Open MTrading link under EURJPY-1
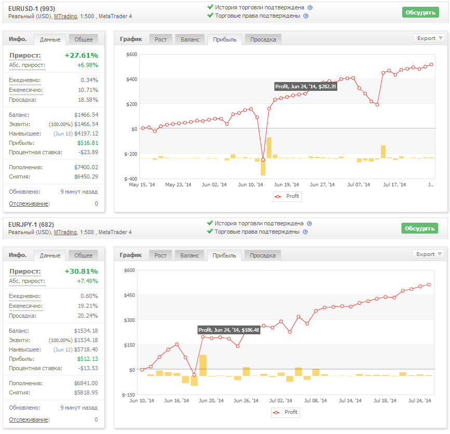 click(65, 232)
